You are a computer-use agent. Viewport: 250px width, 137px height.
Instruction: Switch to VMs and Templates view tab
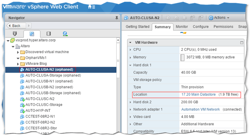(32, 34)
